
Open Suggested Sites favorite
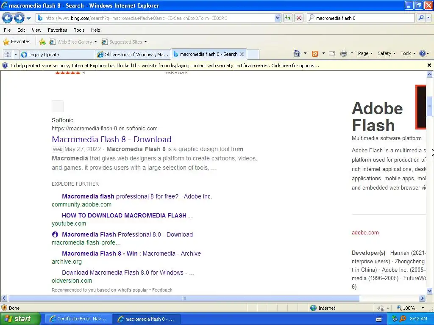click(124, 42)
